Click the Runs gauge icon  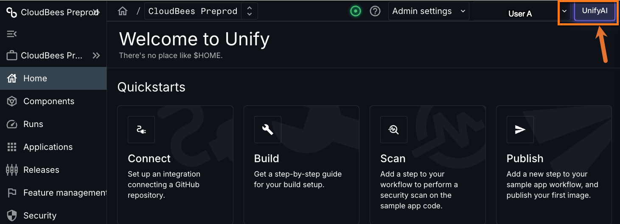click(12, 124)
